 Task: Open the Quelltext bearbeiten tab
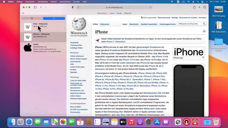[x=149, y=24]
